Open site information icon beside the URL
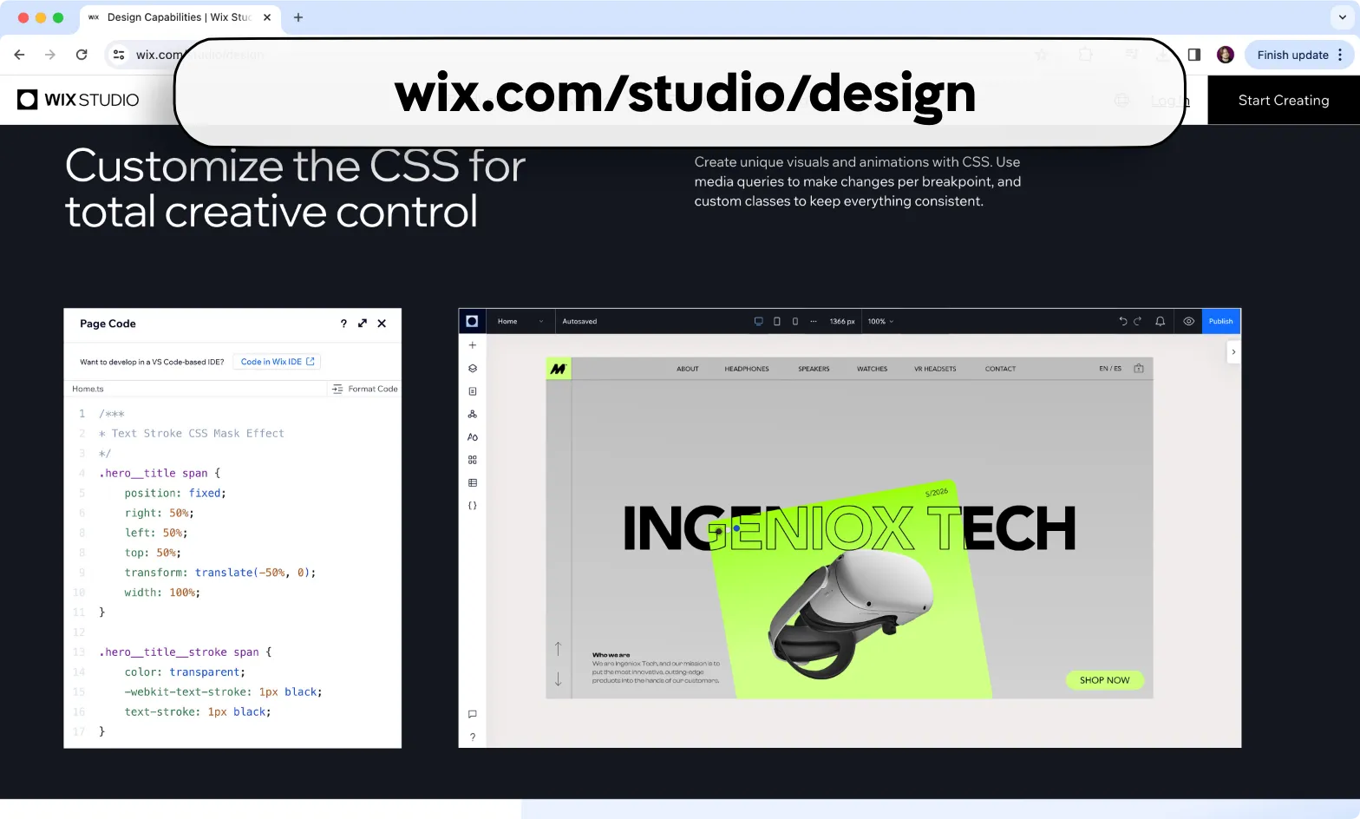 119,55
